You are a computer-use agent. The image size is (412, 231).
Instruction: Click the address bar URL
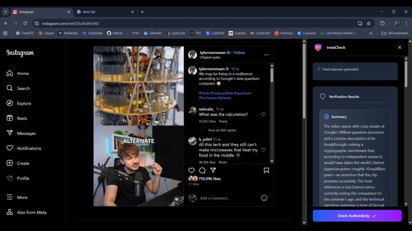pos(71,23)
